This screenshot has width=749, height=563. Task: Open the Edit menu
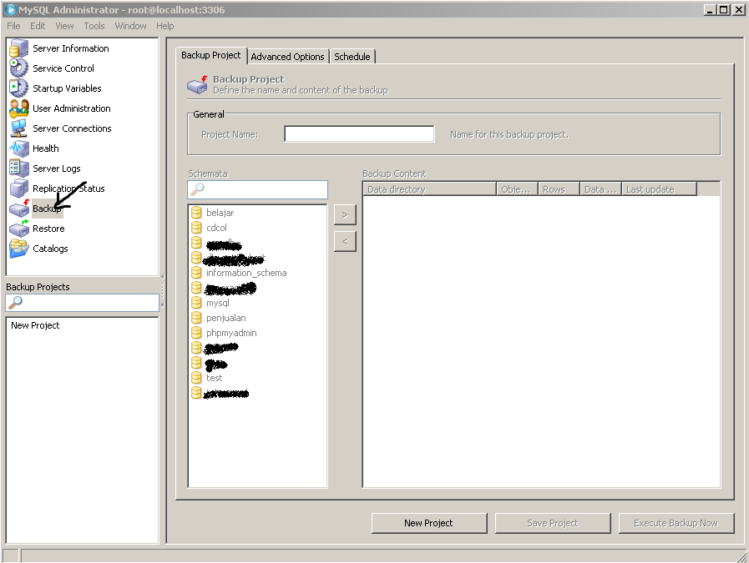[x=38, y=26]
